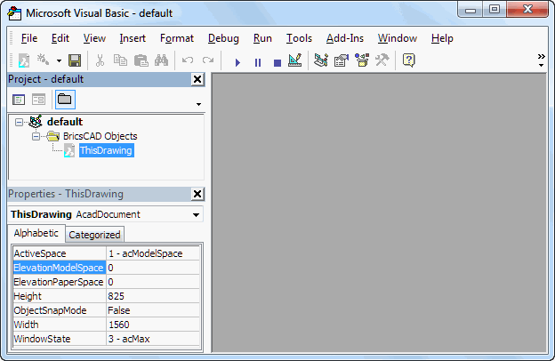Run the macro with play icon
This screenshot has width=555, height=361.
(237, 62)
